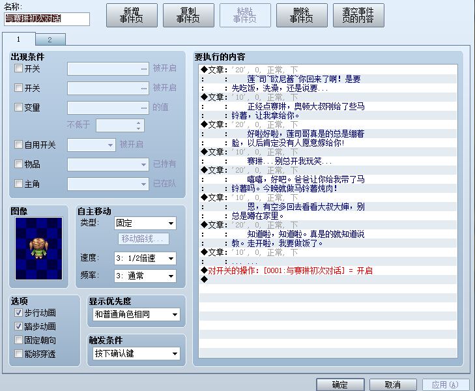Click the 删除事件页 button

click(302, 15)
